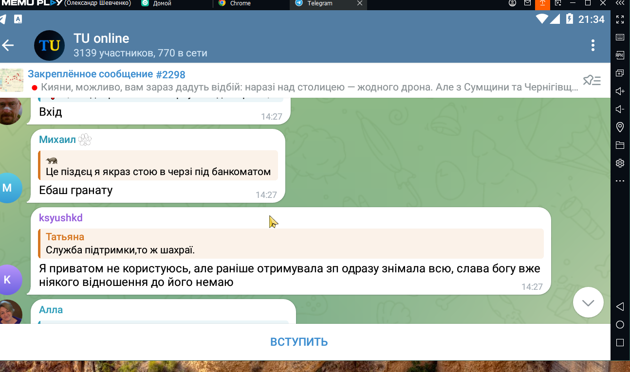
Task: Tap the Android back triangle button
Action: (x=620, y=306)
